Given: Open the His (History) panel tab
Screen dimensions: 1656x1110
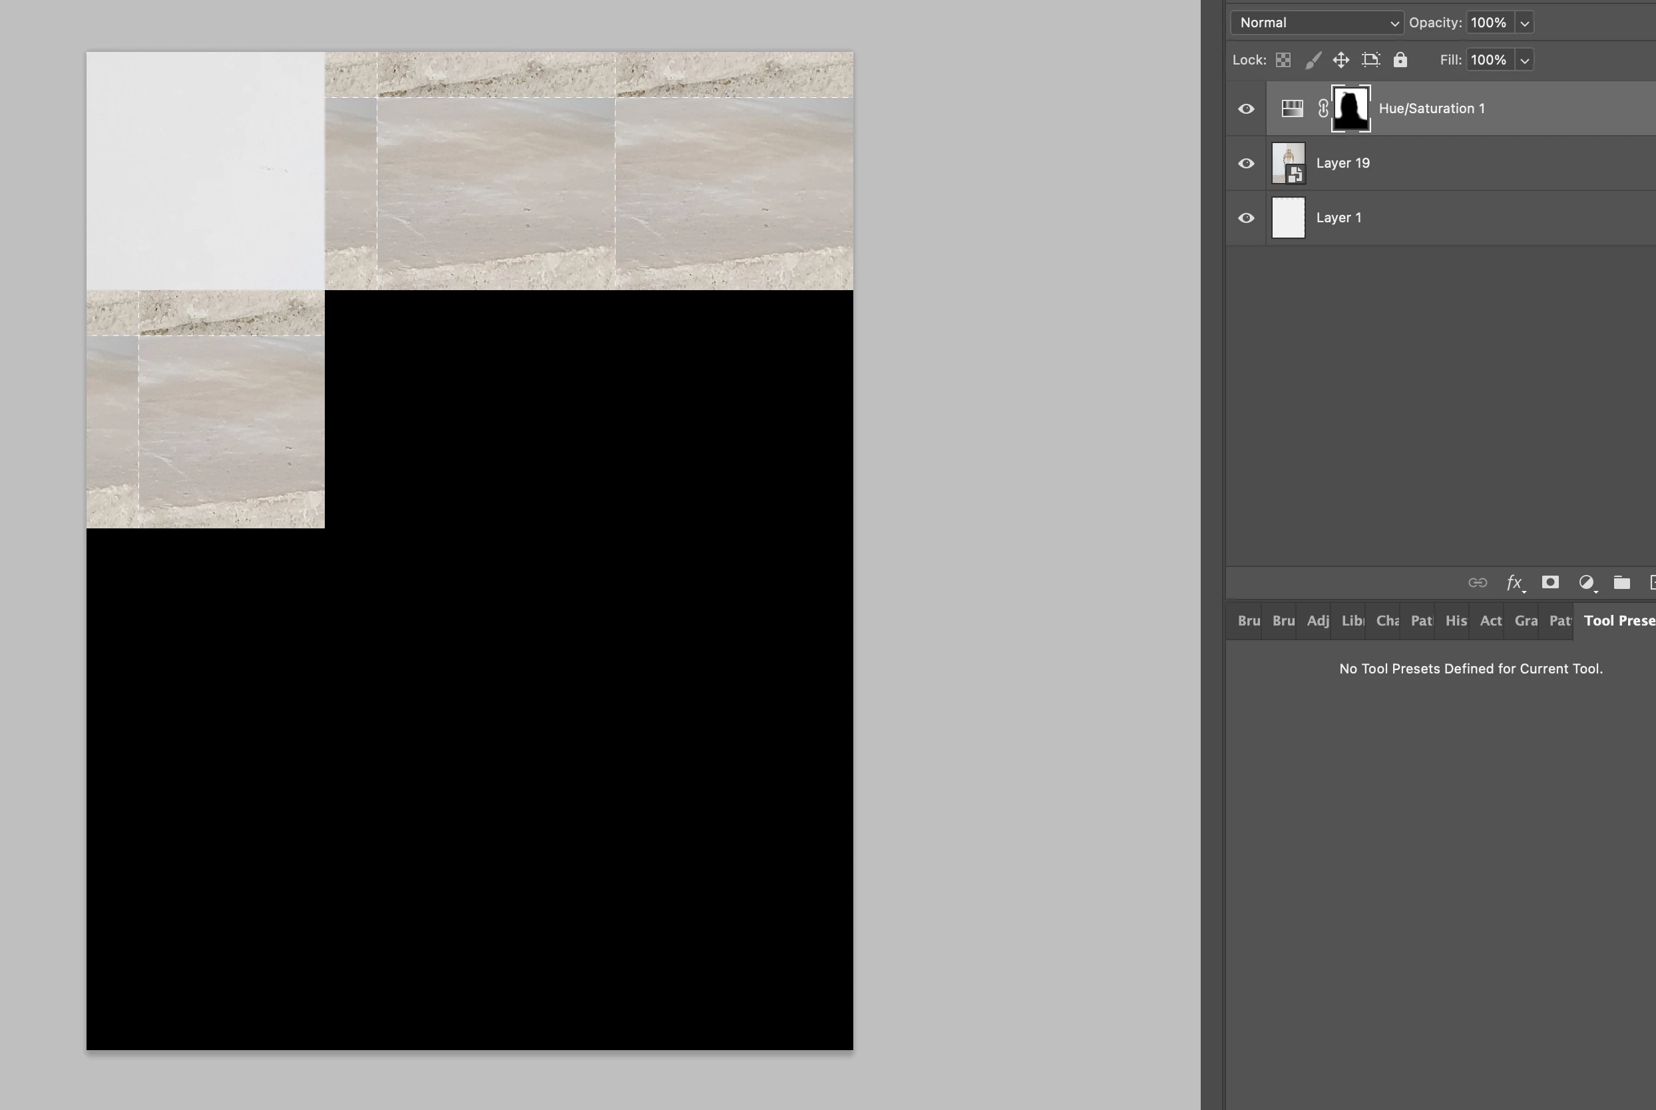Looking at the screenshot, I should point(1456,621).
